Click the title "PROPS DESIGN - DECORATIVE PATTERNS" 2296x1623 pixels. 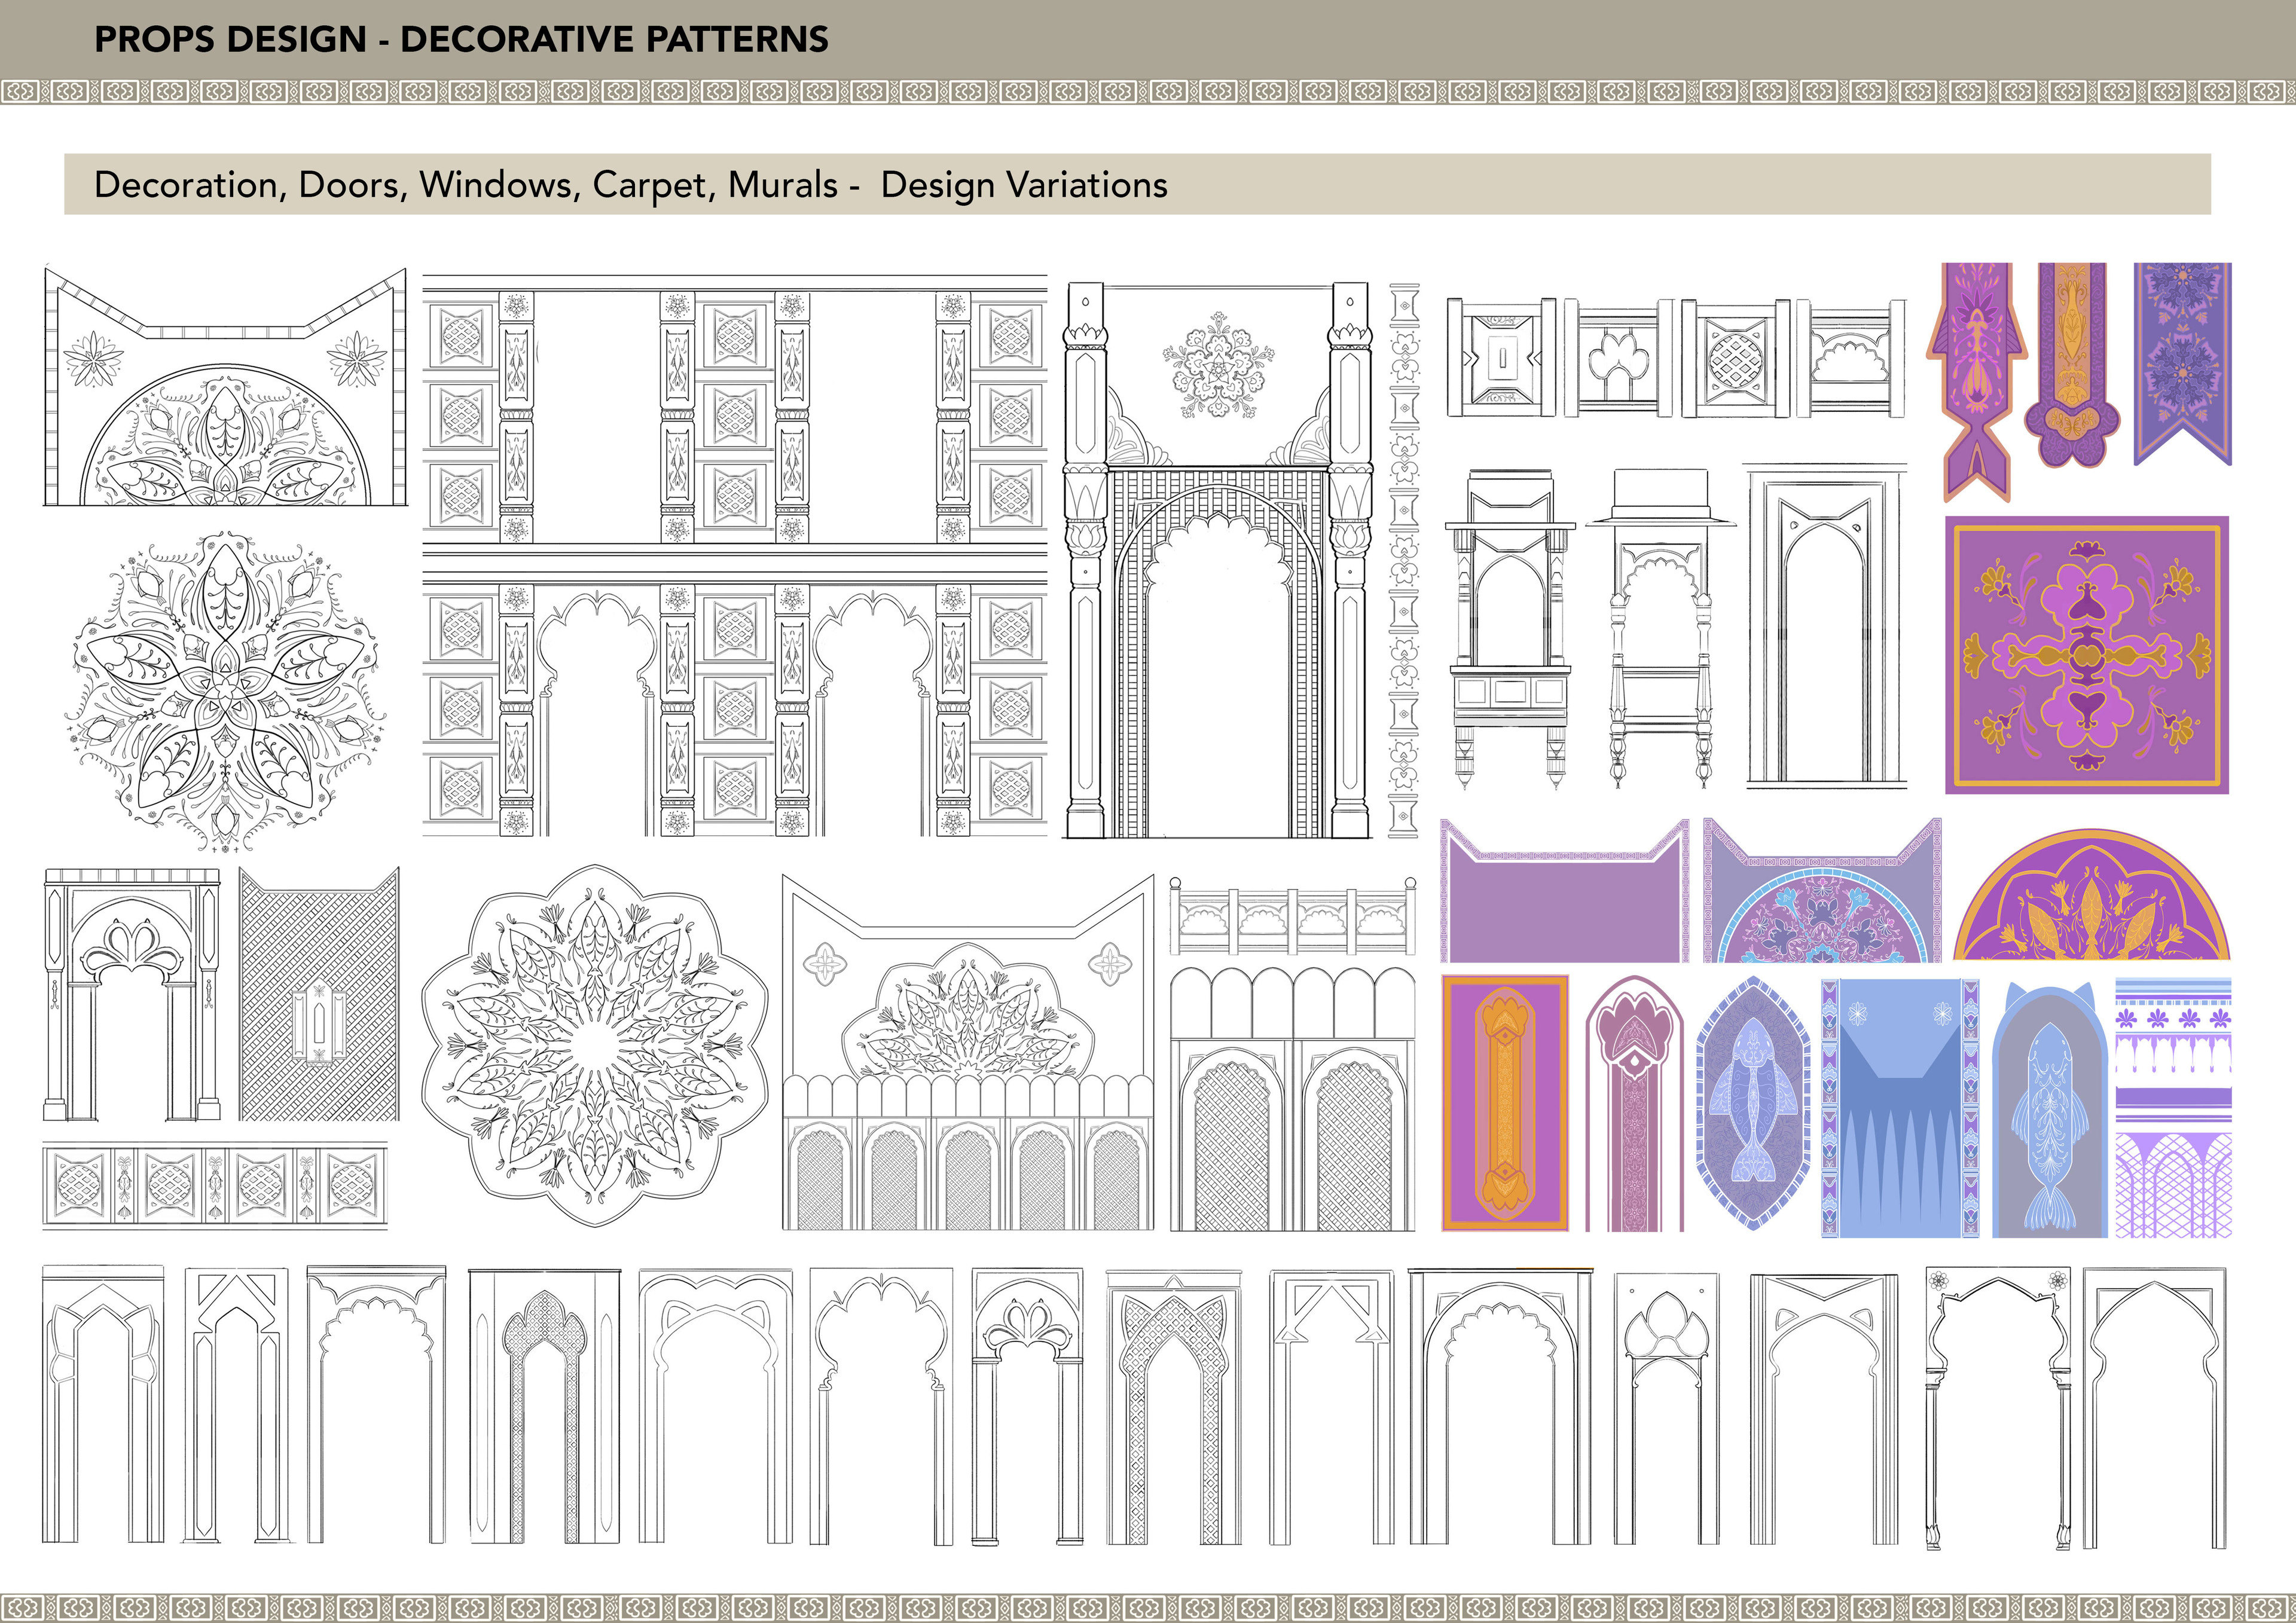point(461,39)
